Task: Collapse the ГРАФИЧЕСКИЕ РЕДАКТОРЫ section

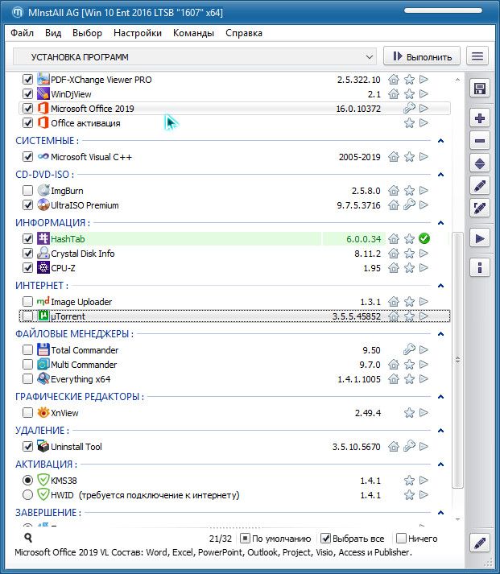Action: pyautogui.click(x=440, y=397)
